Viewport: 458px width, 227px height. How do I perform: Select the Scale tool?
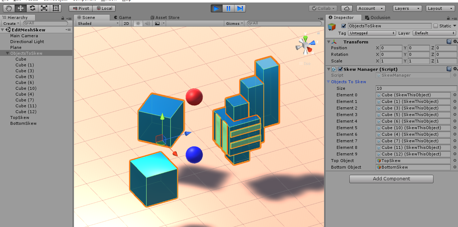coord(44,8)
